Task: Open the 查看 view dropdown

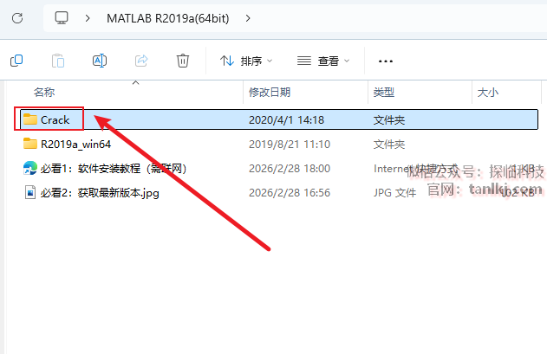Action: pyautogui.click(x=323, y=61)
